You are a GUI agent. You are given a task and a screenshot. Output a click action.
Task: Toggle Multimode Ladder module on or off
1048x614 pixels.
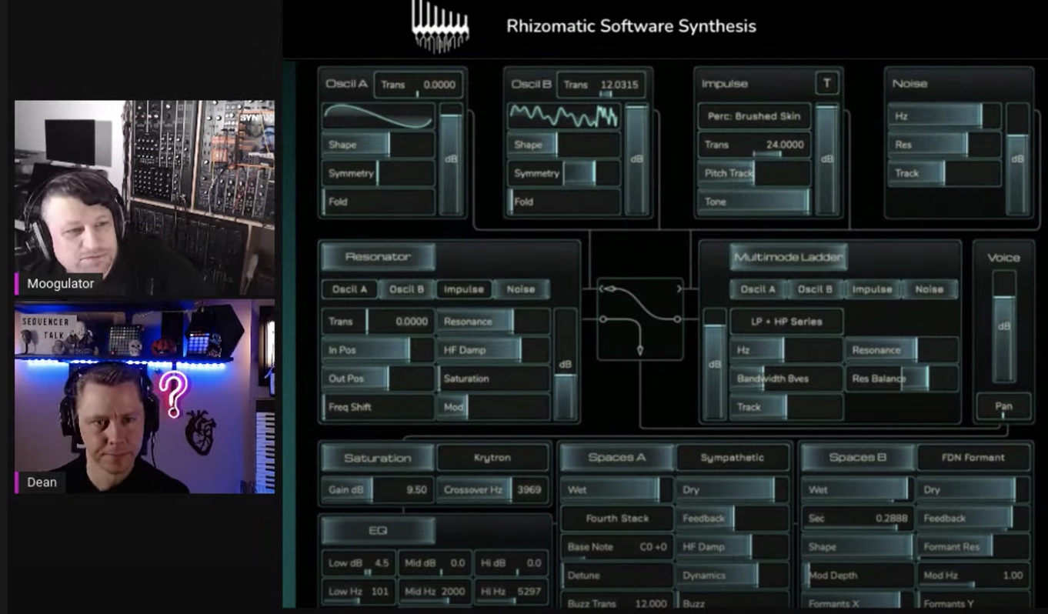(788, 257)
